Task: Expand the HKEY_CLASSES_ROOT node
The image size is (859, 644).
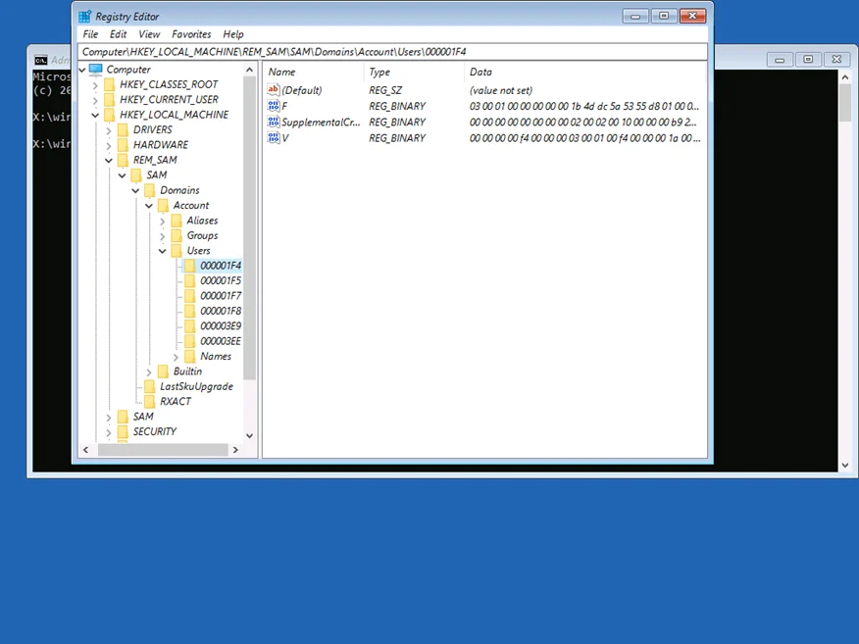Action: coord(95,85)
